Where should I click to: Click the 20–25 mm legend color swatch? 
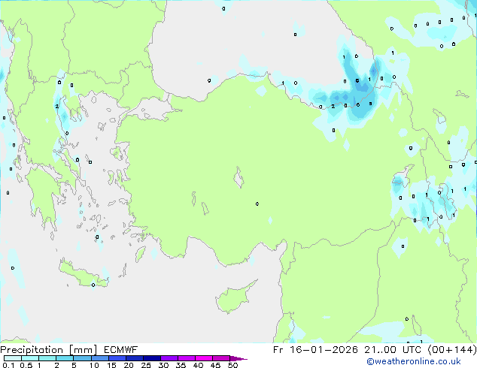coord(135,358)
